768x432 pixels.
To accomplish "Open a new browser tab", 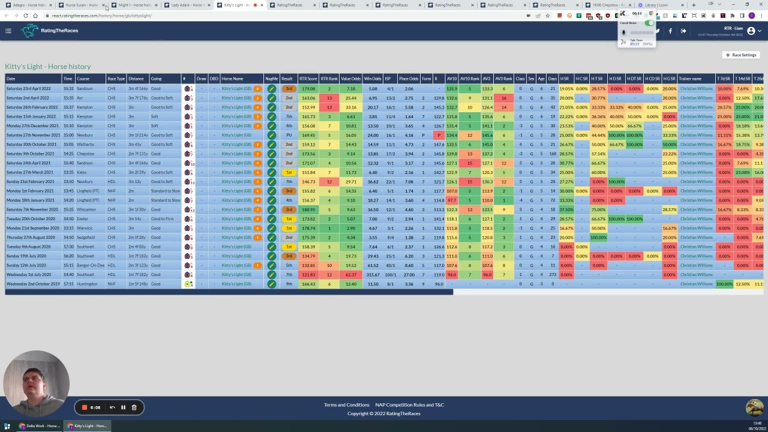I will click(694, 5).
